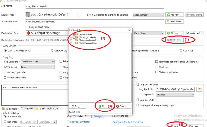Open the File Compare dropdown
Screen dimensions: 207x127
tap(53, 62)
